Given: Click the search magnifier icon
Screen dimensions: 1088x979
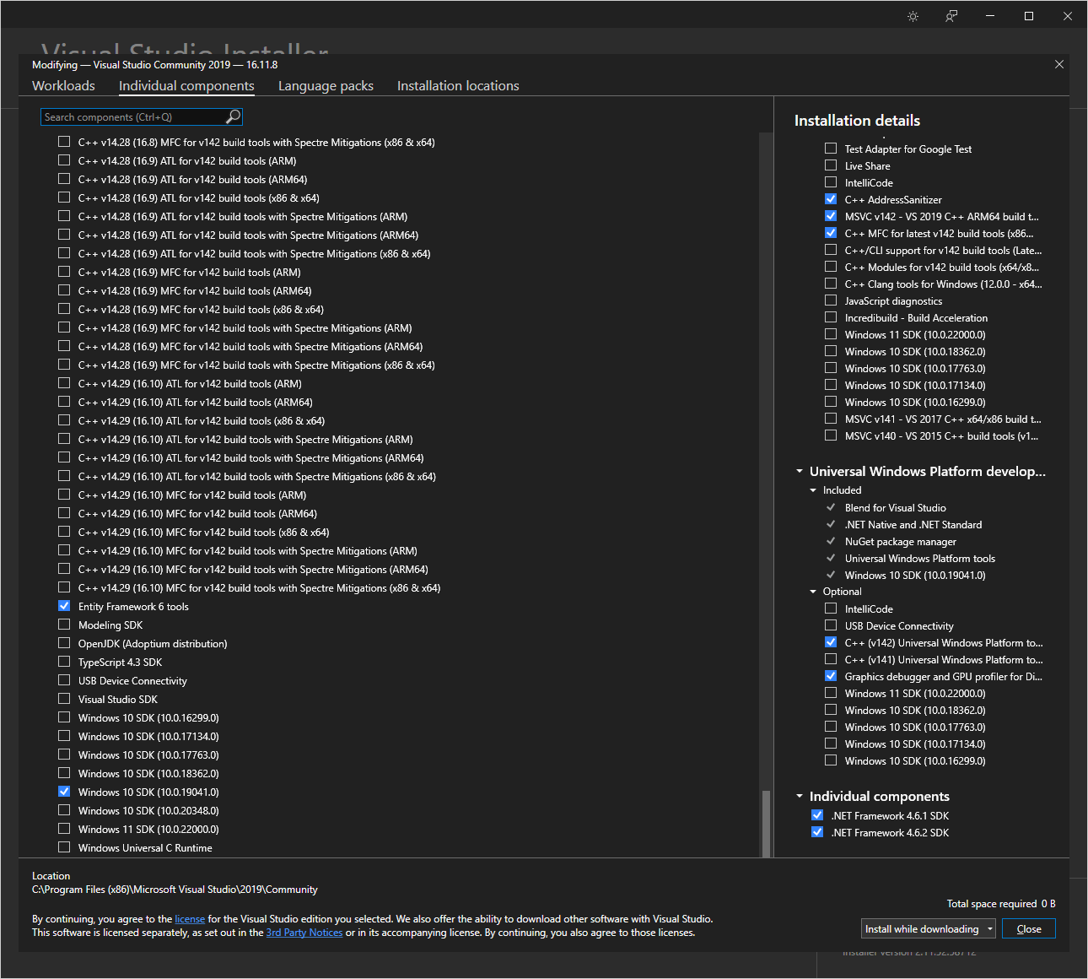Looking at the screenshot, I should [x=234, y=116].
